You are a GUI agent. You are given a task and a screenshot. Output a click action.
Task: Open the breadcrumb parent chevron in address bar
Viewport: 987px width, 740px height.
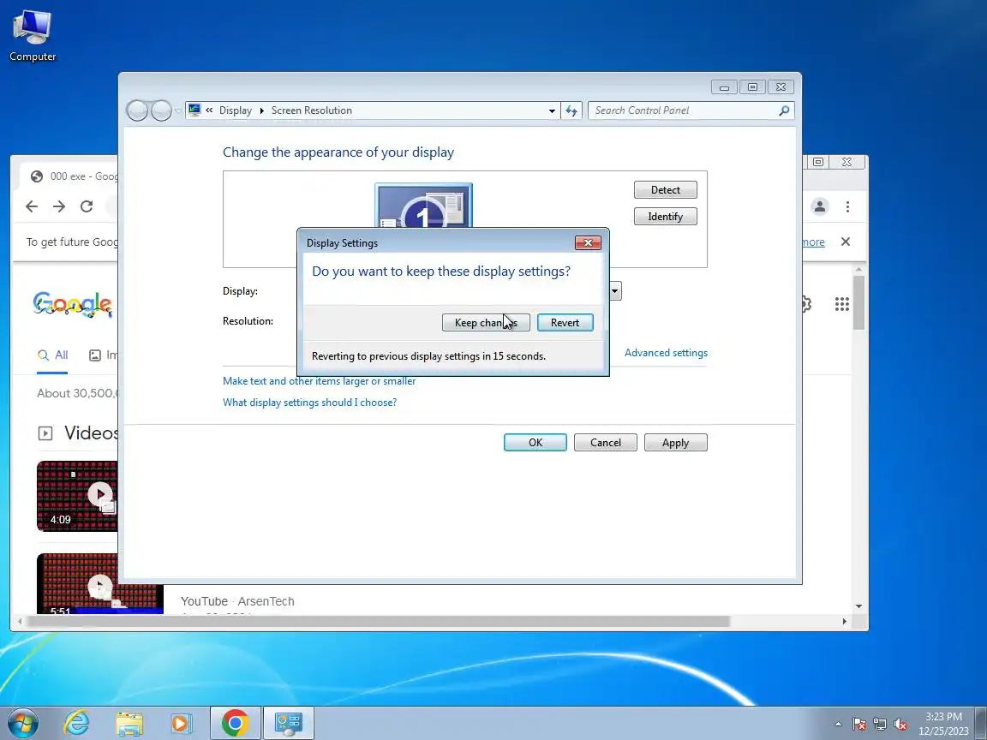(x=209, y=110)
